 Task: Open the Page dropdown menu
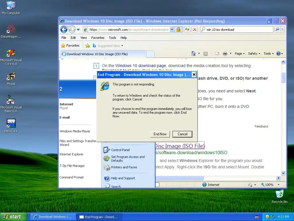click(240, 54)
